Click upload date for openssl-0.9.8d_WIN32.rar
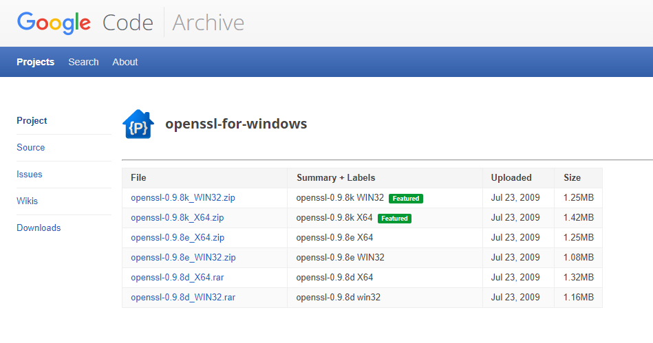The image size is (653, 343). pyautogui.click(x=515, y=298)
